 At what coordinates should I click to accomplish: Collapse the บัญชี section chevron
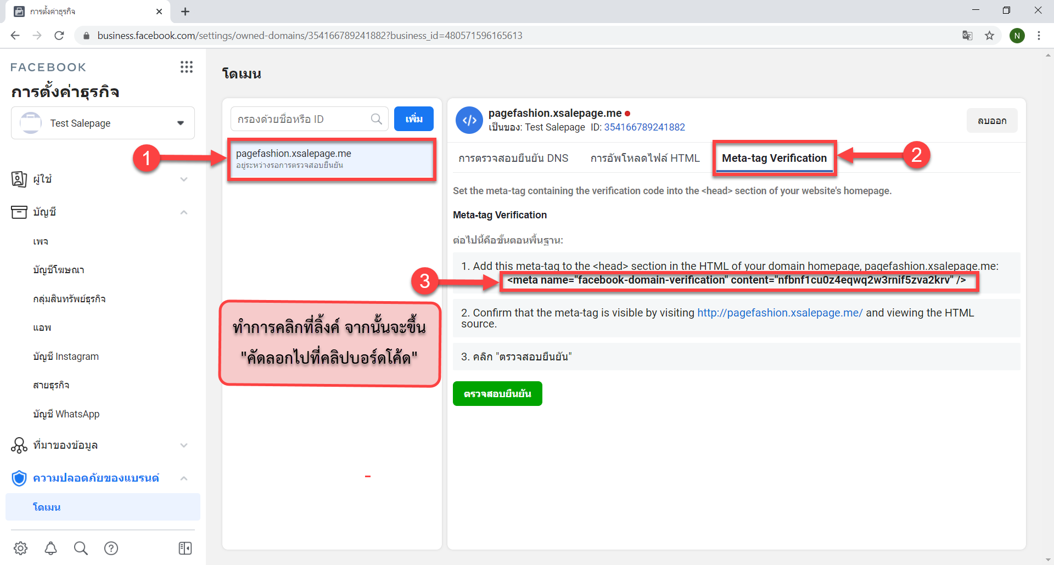pyautogui.click(x=184, y=212)
